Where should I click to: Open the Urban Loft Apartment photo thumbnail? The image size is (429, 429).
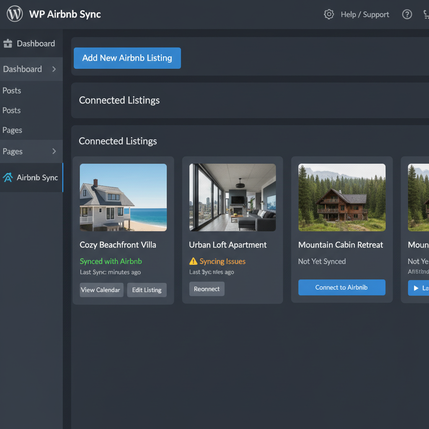[233, 198]
